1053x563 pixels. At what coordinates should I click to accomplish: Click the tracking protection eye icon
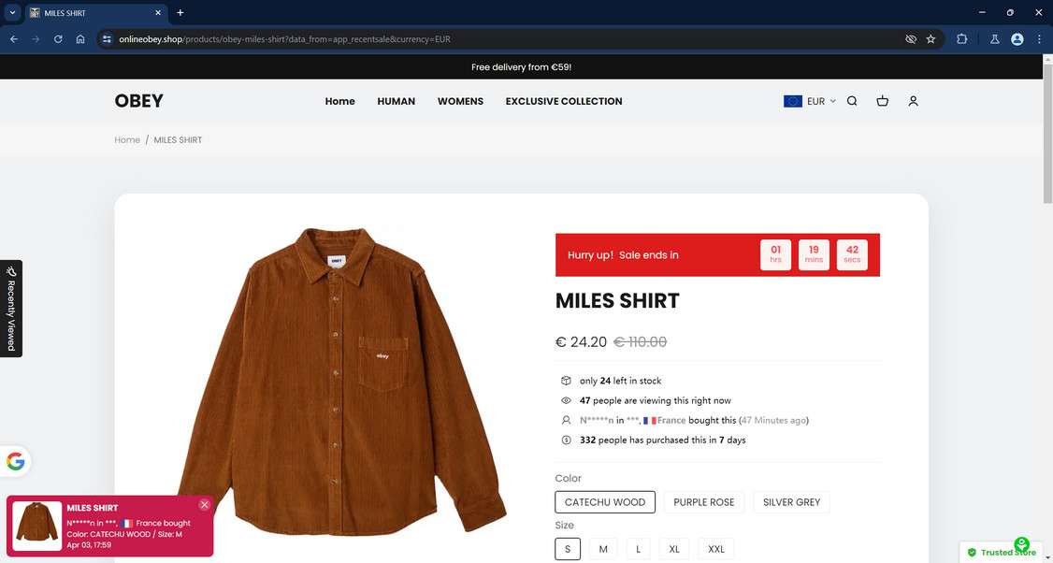pyautogui.click(x=911, y=39)
